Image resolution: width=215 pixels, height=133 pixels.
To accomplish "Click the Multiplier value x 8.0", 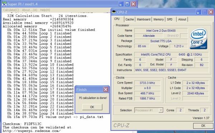I will coord(147,88).
